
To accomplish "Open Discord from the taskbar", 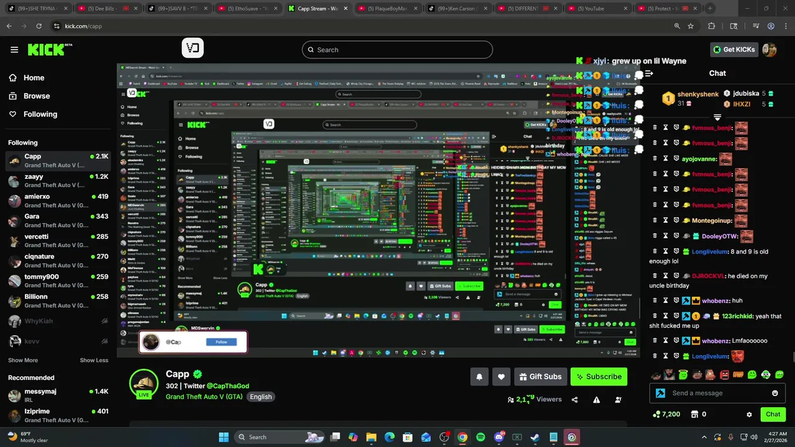I will tap(499, 437).
